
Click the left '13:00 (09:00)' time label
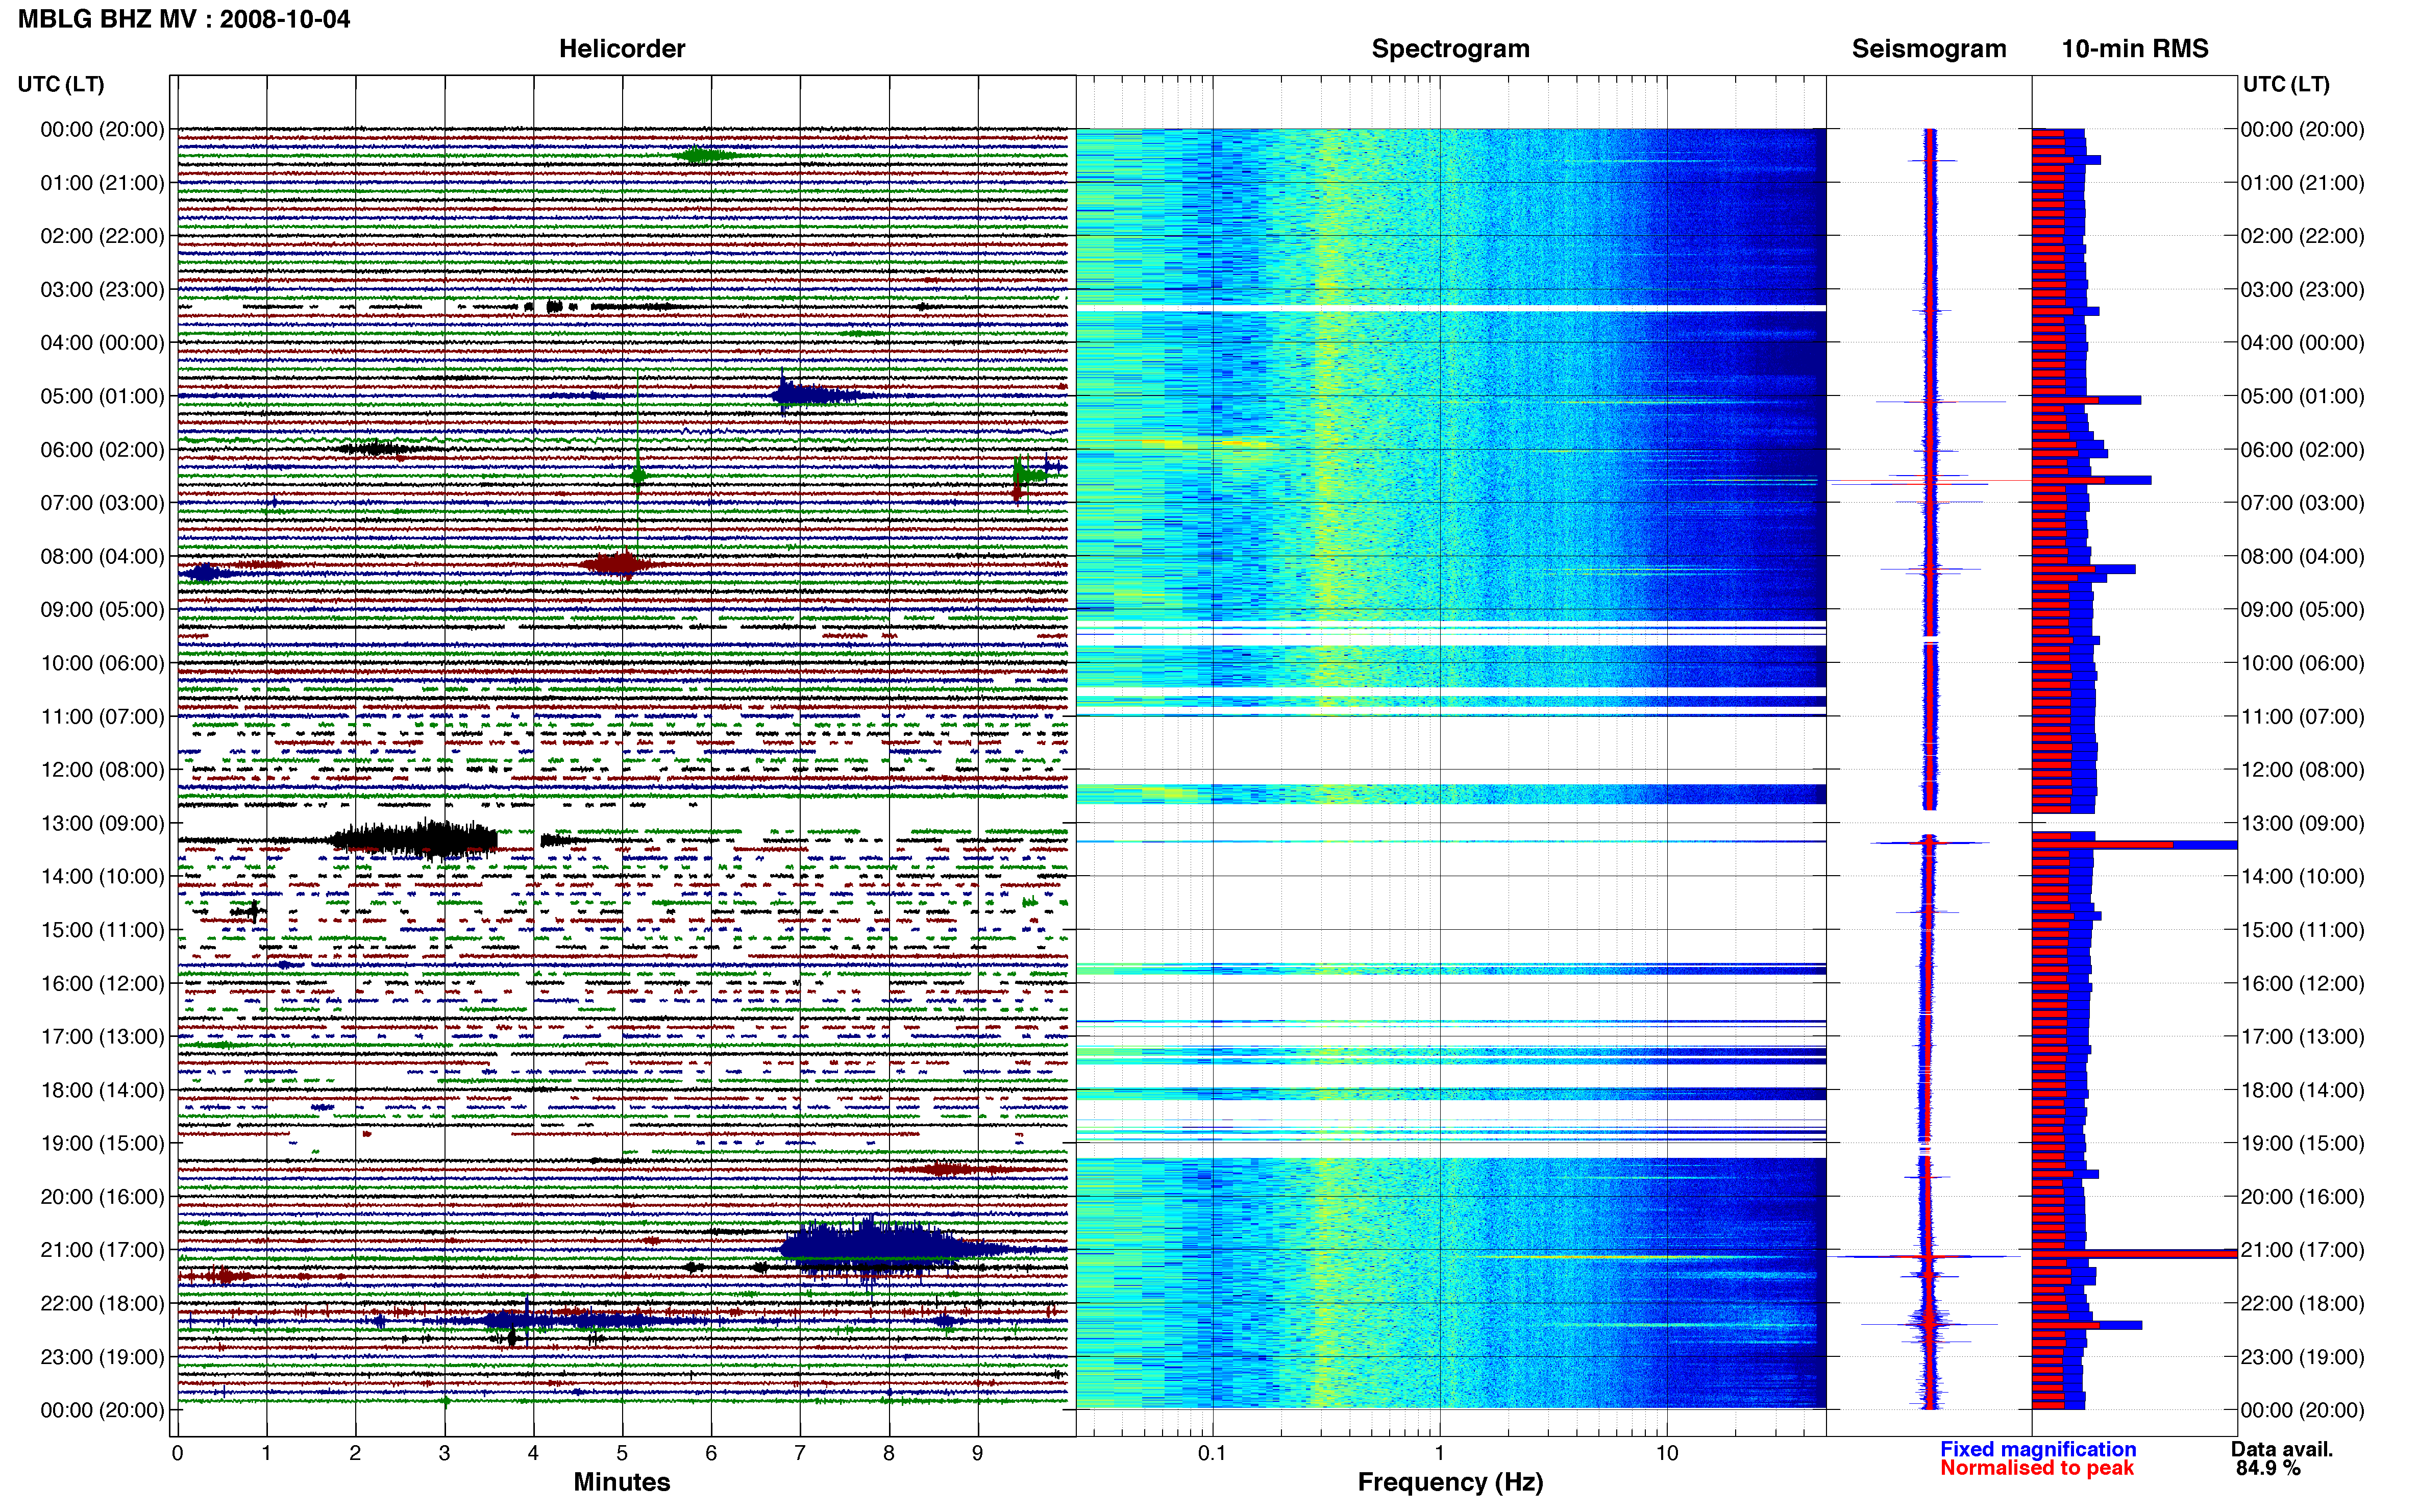pyautogui.click(x=102, y=823)
